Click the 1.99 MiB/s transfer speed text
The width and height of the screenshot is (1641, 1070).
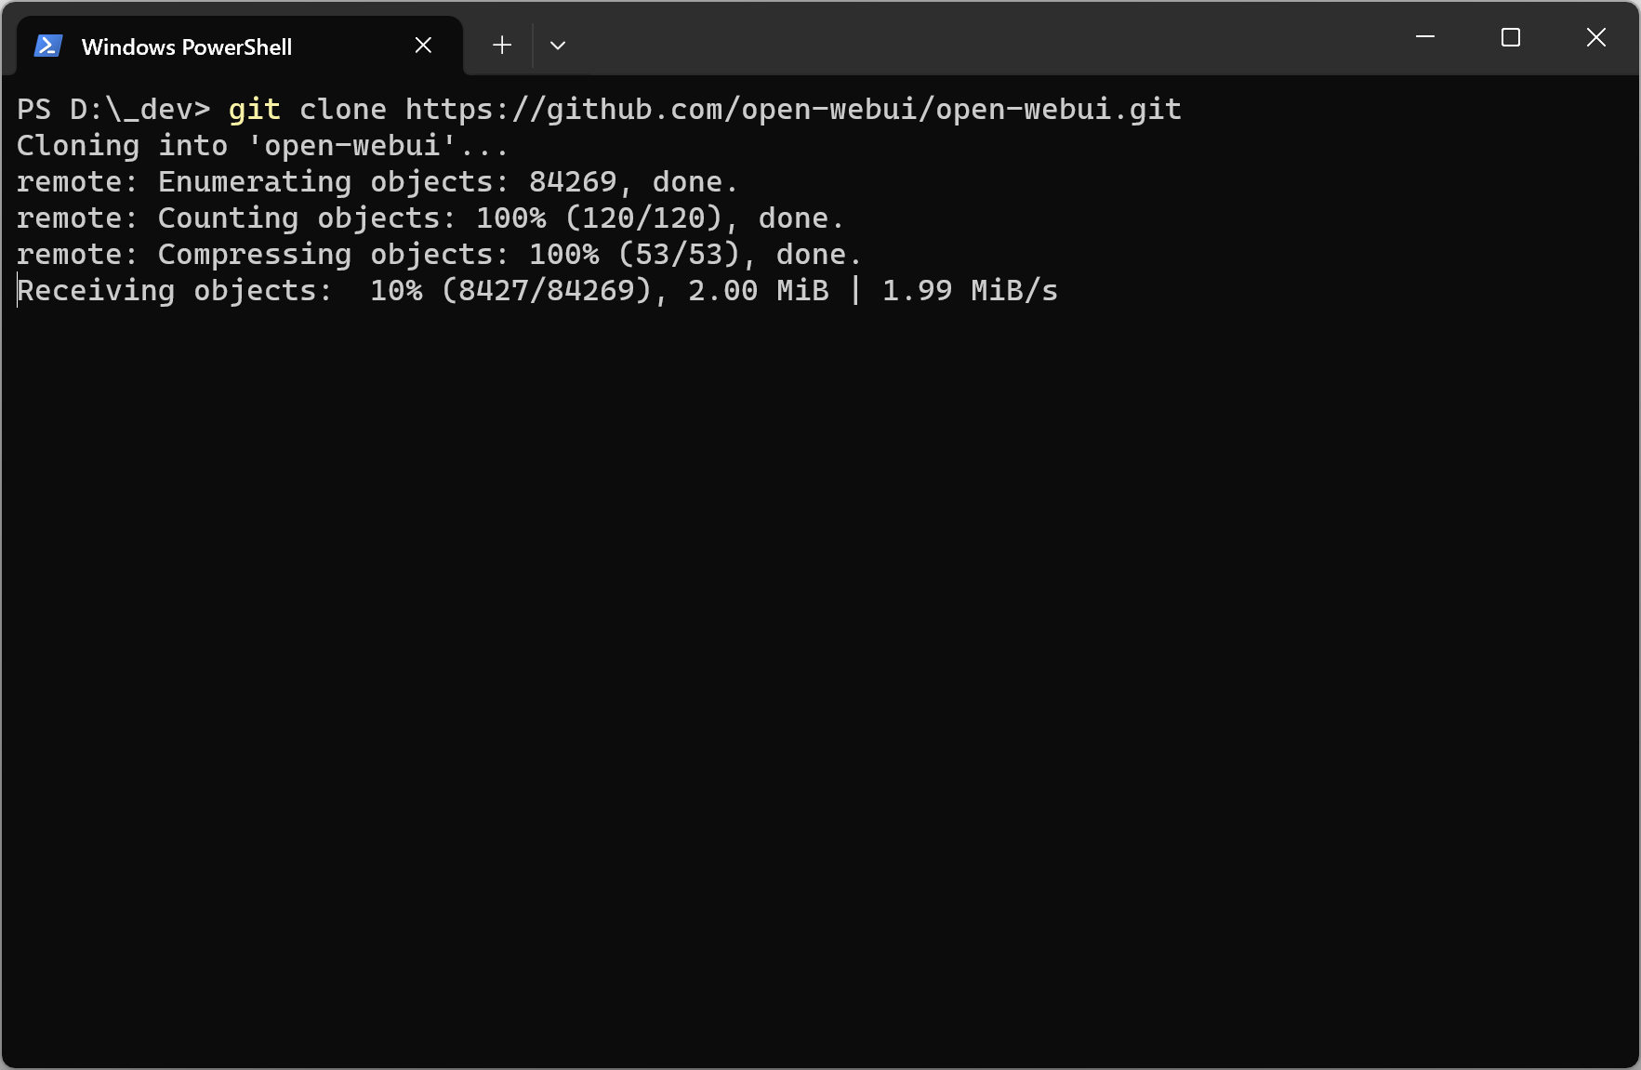click(970, 291)
